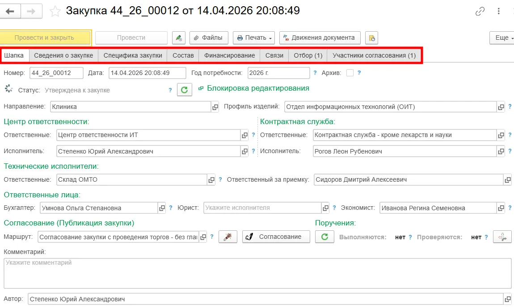The image size is (514, 308).
Task: Open Иванова Регина Семеновна economist card icon
Action: 501,208
